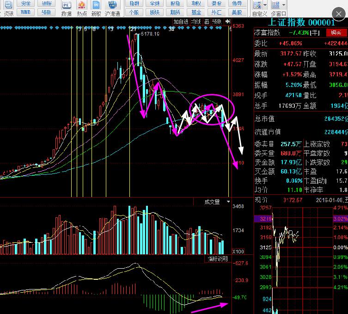Toggle the 领航 chart option

pos(216,21)
